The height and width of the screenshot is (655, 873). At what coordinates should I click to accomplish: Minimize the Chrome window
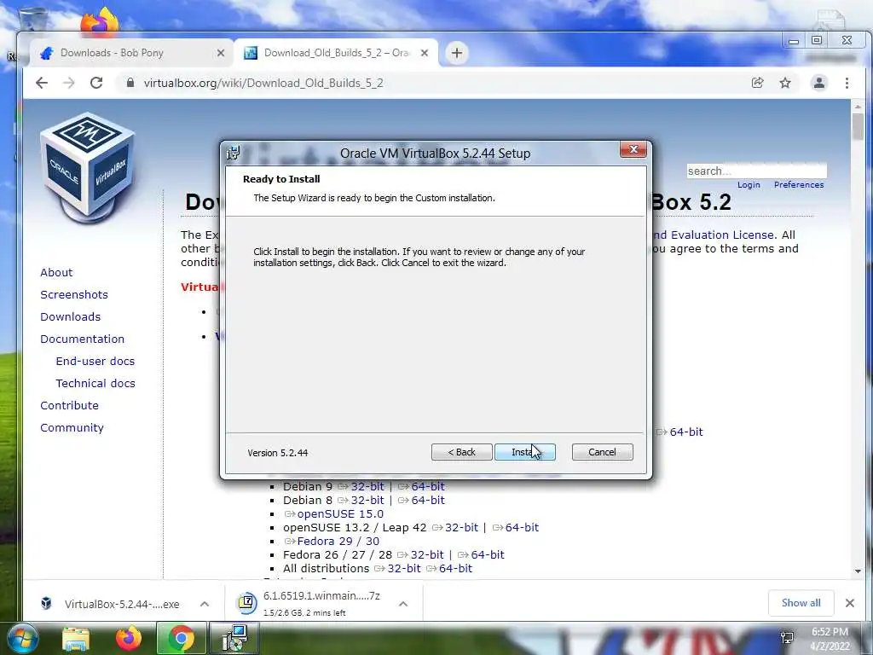794,41
